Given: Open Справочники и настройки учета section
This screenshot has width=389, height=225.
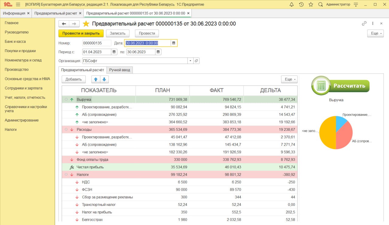Looking at the screenshot, I should pyautogui.click(x=26, y=109).
